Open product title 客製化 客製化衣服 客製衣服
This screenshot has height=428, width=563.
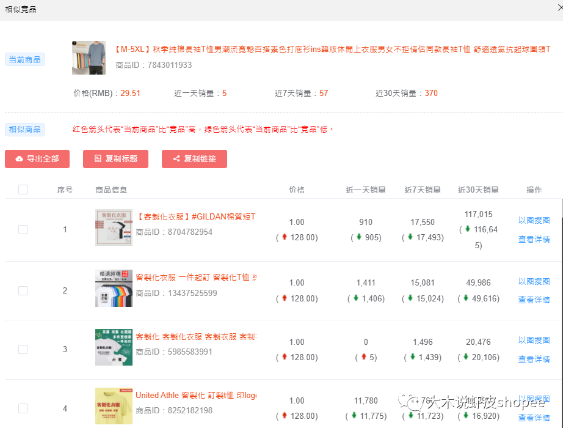pos(196,337)
